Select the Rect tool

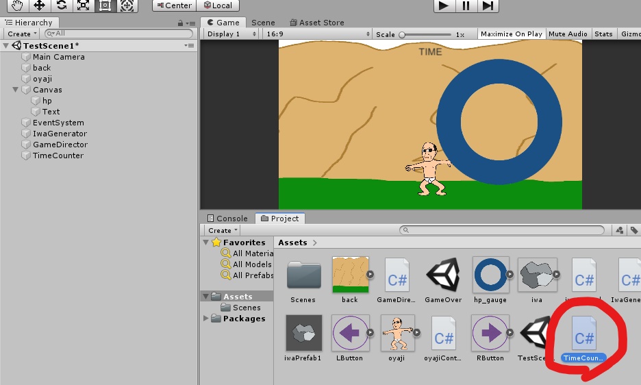tap(105, 5)
